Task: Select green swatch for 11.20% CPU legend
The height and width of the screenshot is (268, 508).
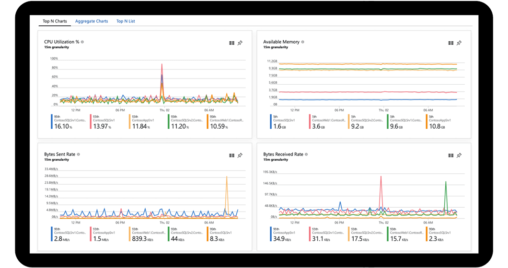Action: pyautogui.click(x=168, y=122)
